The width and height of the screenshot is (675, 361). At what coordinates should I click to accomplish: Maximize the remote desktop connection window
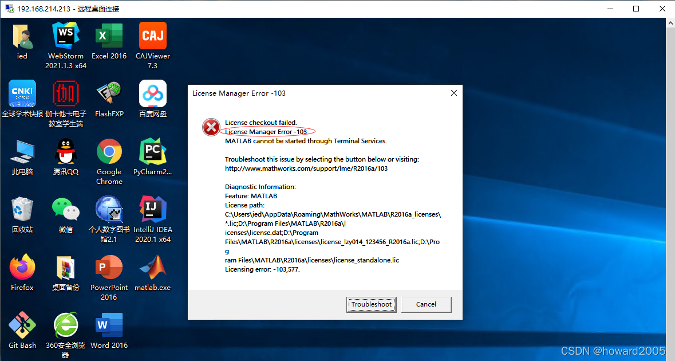tap(636, 9)
